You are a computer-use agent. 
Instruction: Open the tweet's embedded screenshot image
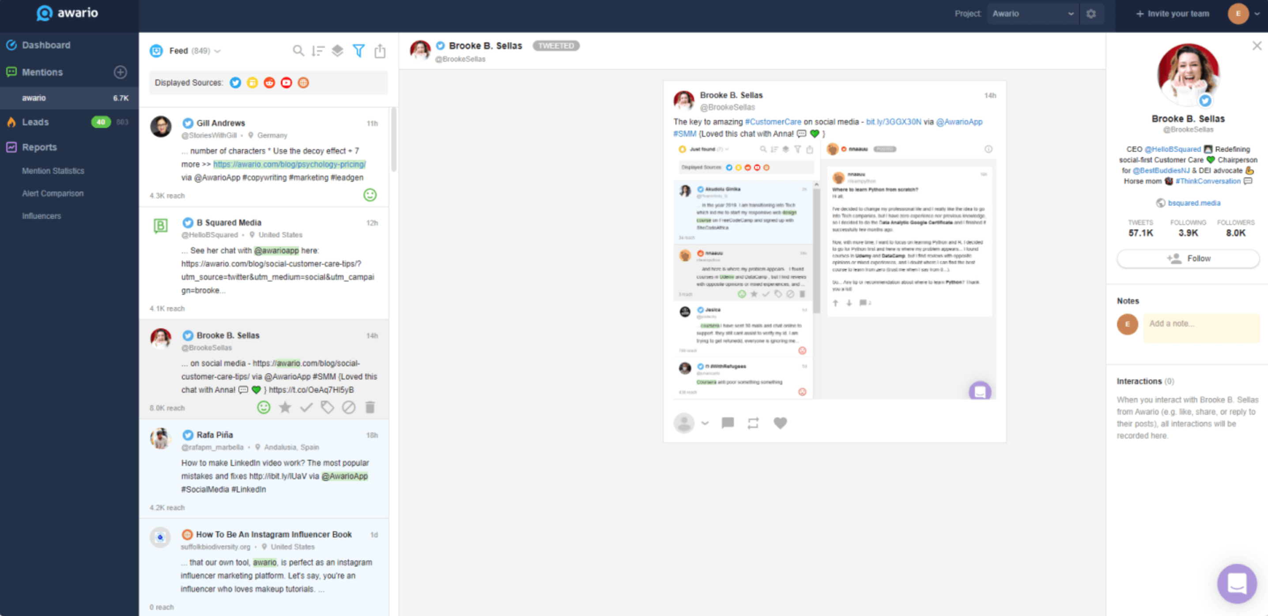[x=834, y=270]
